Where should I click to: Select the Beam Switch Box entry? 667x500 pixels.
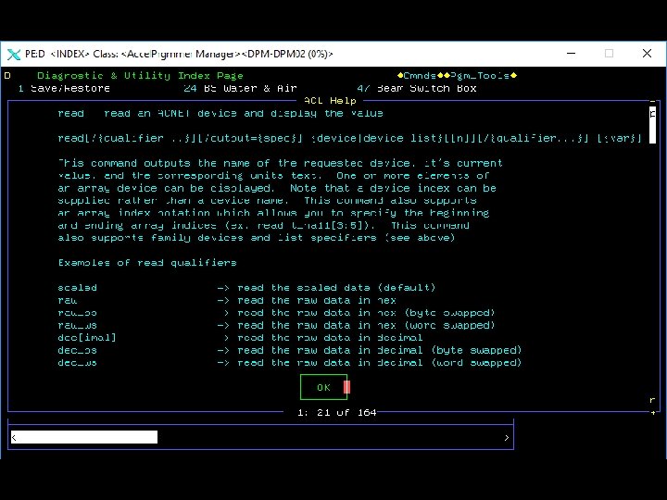pos(417,89)
